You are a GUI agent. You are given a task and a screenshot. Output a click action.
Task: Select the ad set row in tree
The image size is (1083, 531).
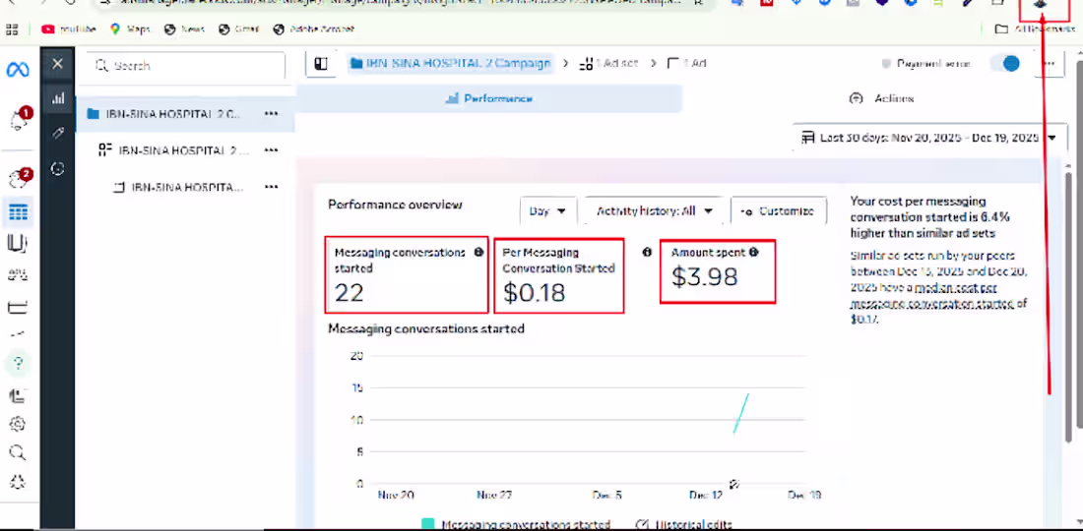point(185,150)
